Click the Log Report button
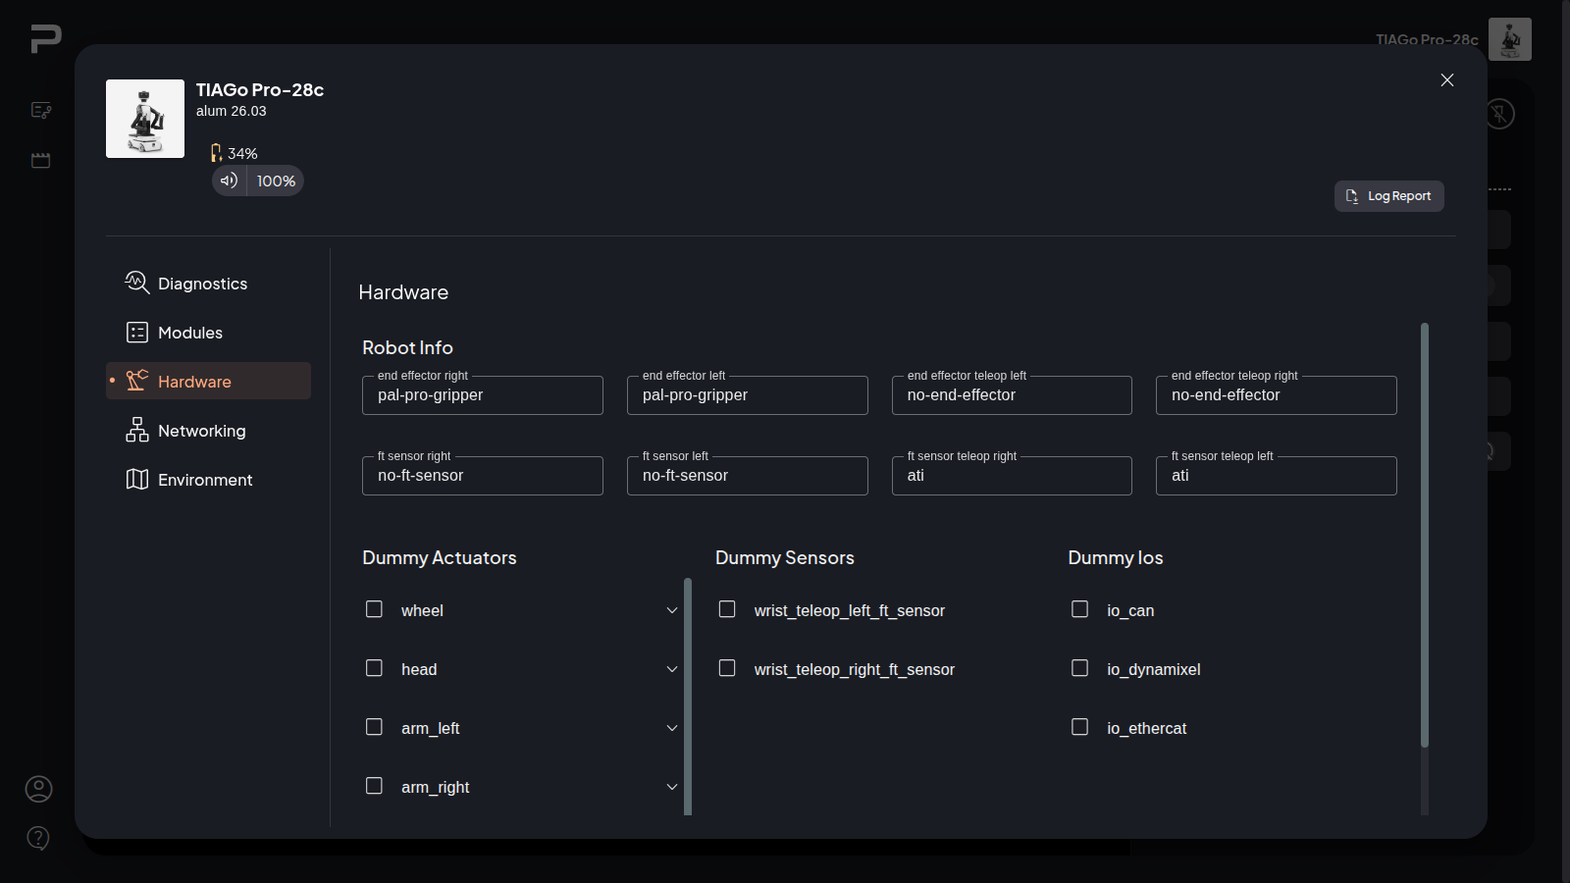1570x883 pixels. click(x=1389, y=196)
